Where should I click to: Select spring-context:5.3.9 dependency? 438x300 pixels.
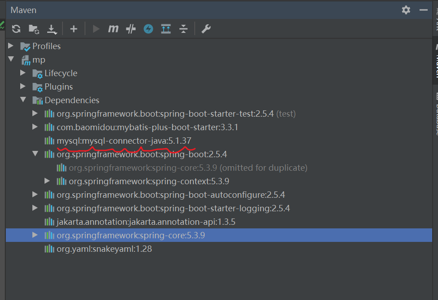(219, 182)
